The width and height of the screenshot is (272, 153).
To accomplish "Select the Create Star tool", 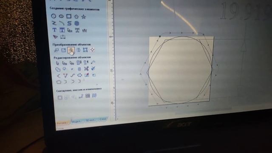I will [84, 17].
